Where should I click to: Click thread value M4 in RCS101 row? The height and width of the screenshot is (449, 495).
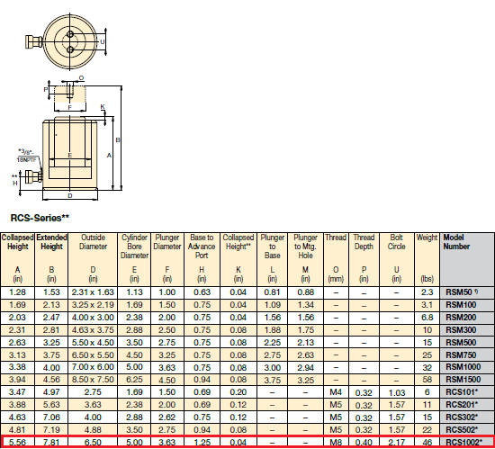click(x=336, y=392)
